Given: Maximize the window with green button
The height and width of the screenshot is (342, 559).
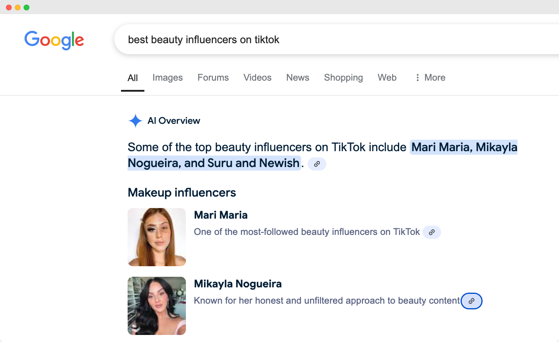Looking at the screenshot, I should (26, 7).
